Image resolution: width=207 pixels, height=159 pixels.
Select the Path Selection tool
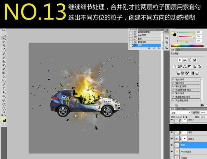(x=4, y=92)
